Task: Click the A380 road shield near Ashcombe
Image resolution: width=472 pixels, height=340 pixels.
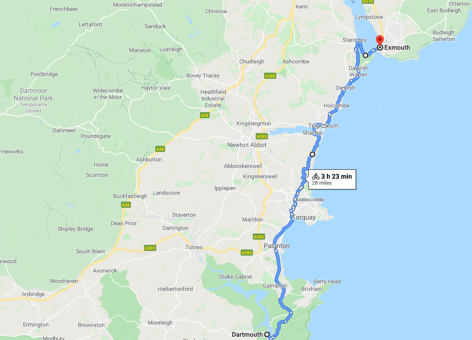Action: [x=270, y=76]
